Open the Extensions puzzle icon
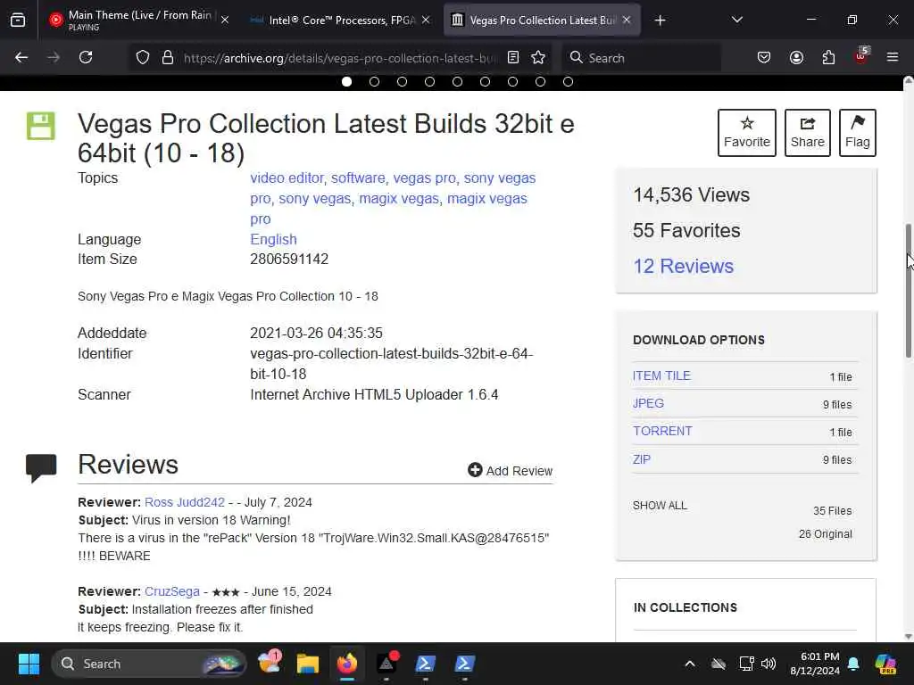 (x=828, y=58)
